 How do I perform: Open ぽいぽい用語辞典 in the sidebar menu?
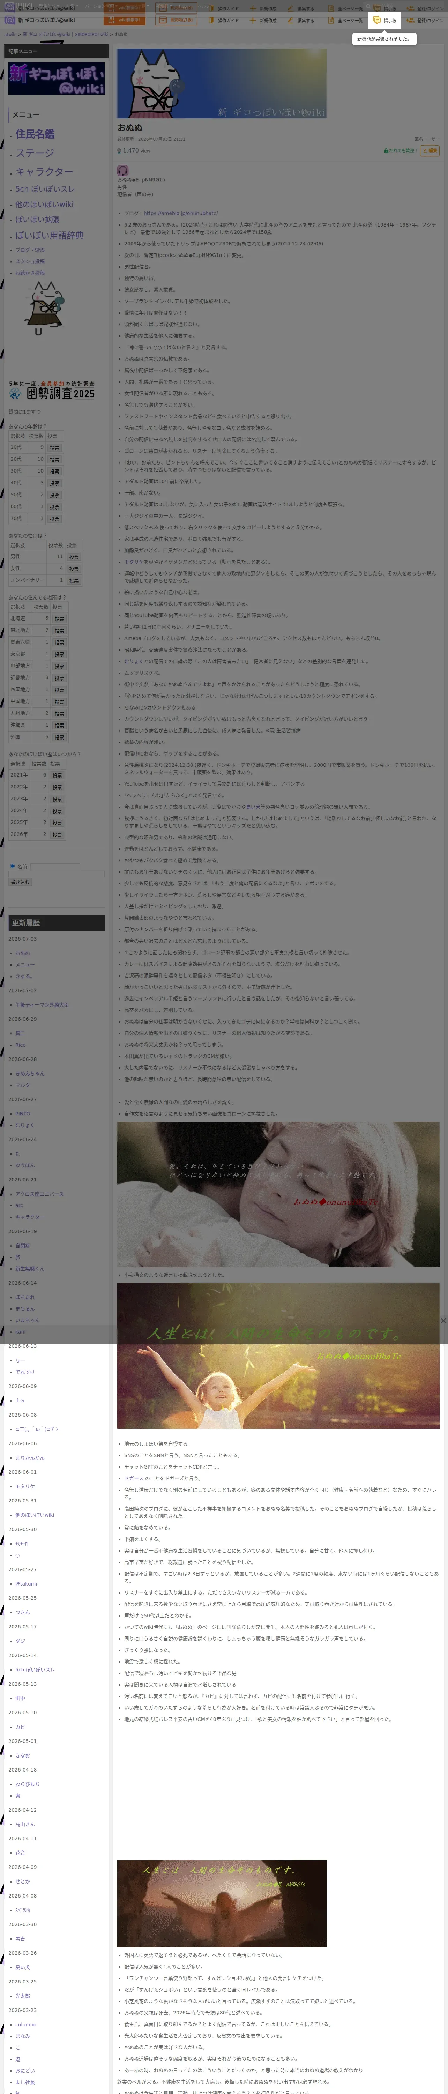[50, 236]
